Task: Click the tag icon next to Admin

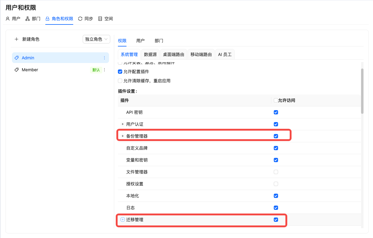Action: coord(17,58)
